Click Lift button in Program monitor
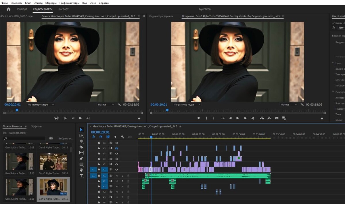This screenshot has width=345, height=204. pyautogui.click(x=262, y=118)
